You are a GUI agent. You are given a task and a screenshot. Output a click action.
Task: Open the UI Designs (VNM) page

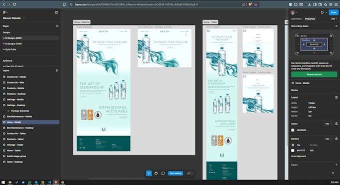[x=30, y=43]
